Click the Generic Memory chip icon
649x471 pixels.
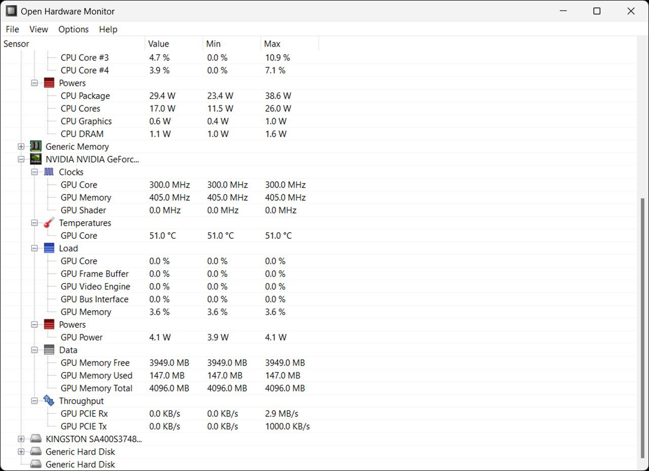coord(35,146)
